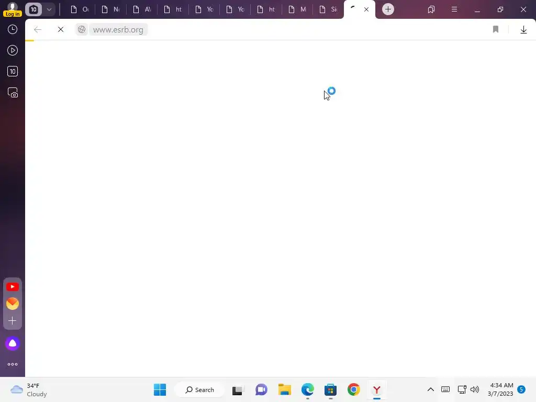Open the volume tray icon
The image size is (536, 402).
point(474,389)
